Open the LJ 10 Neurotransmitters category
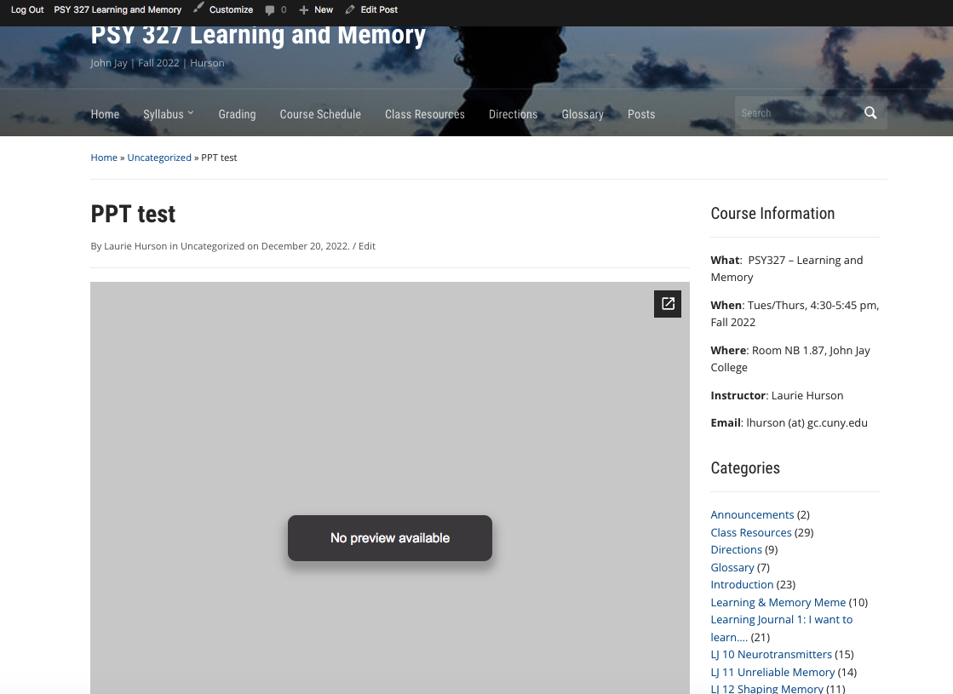 coord(771,654)
